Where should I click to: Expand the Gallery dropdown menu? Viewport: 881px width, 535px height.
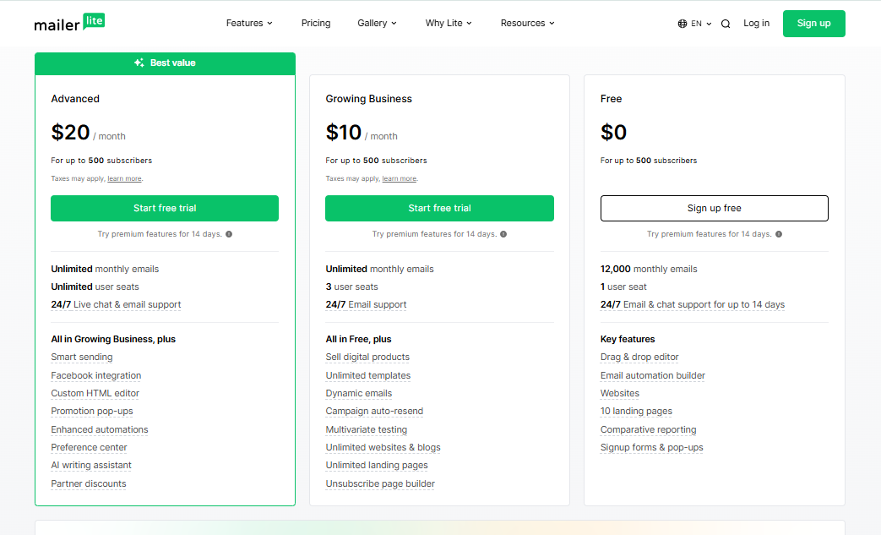coord(377,23)
